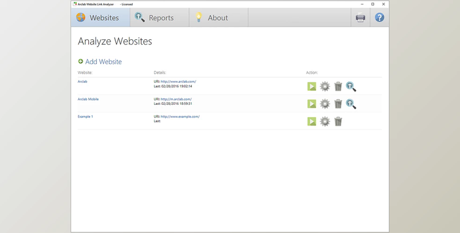Maximize the Arclab Website Link Analyzer window
This screenshot has height=233, width=460.
point(372,4)
